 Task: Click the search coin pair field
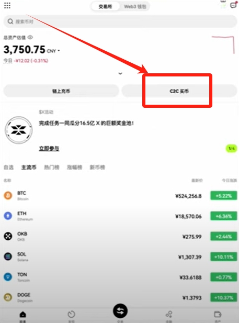pos(120,21)
